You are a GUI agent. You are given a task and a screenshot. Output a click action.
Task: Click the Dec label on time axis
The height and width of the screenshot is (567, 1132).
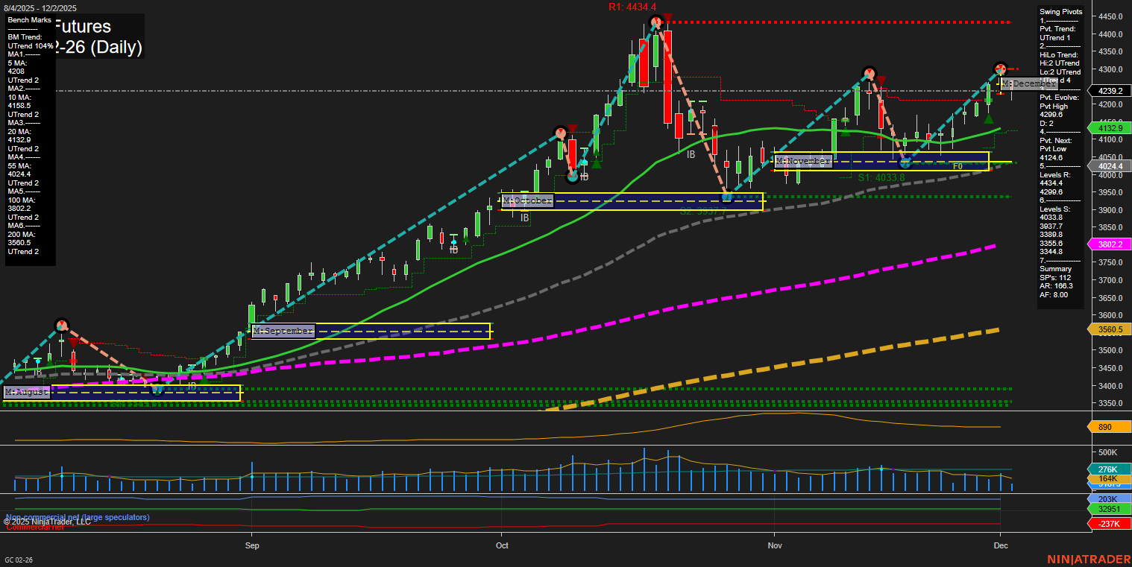[1000, 545]
